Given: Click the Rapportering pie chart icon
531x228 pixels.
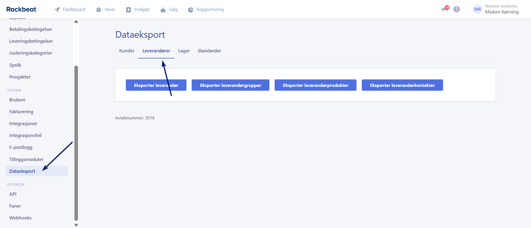Looking at the screenshot, I should (191, 10).
